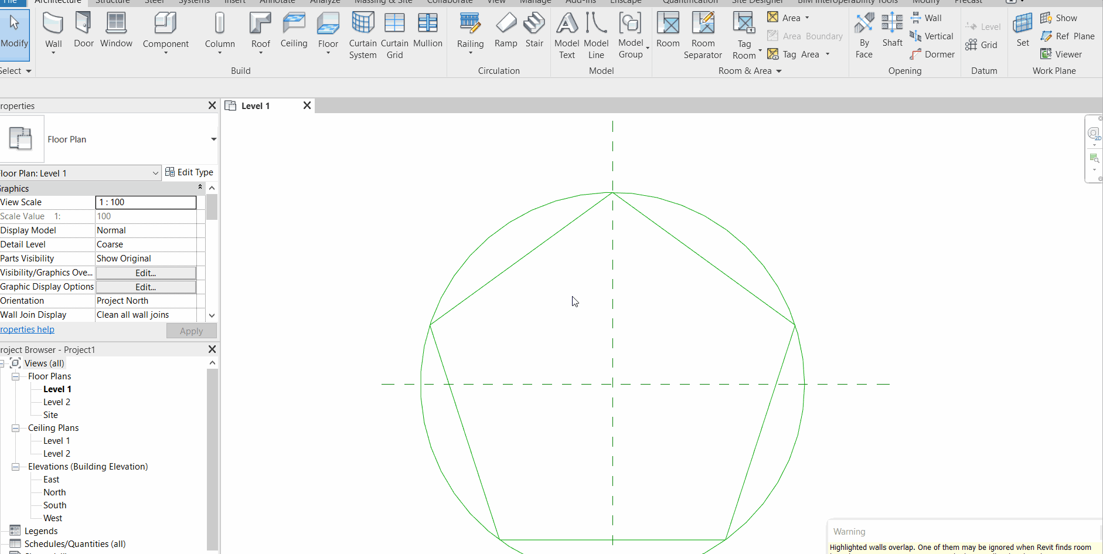Image resolution: width=1103 pixels, height=554 pixels.
Task: Select the Grid tool in Datum panel
Action: [982, 45]
